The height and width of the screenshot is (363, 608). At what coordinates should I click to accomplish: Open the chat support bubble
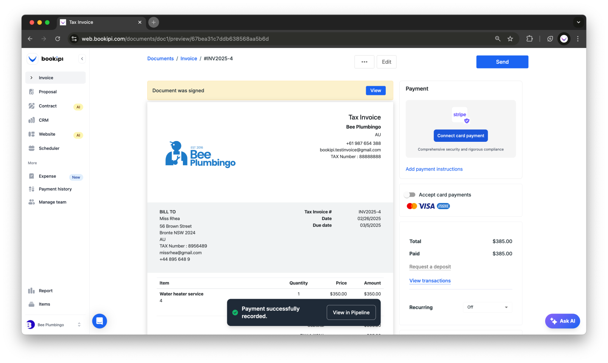pyautogui.click(x=99, y=321)
